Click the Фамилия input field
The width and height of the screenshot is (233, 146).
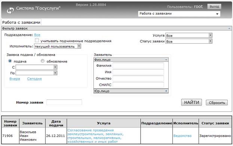click(x=138, y=66)
